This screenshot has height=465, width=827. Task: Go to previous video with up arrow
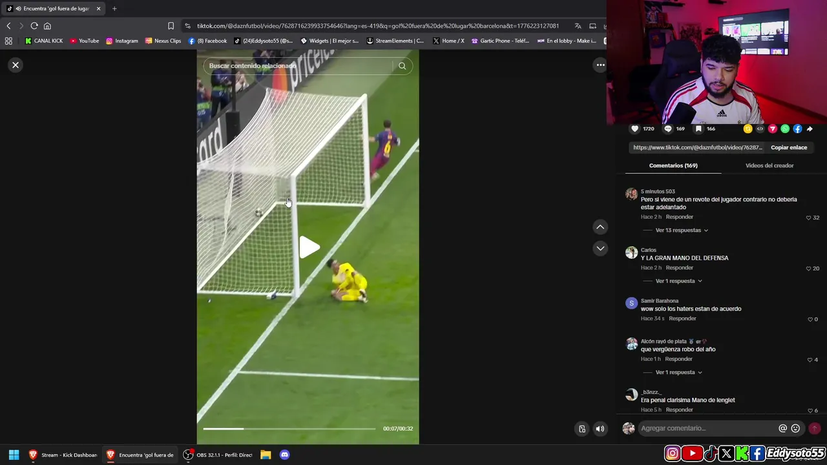point(600,227)
